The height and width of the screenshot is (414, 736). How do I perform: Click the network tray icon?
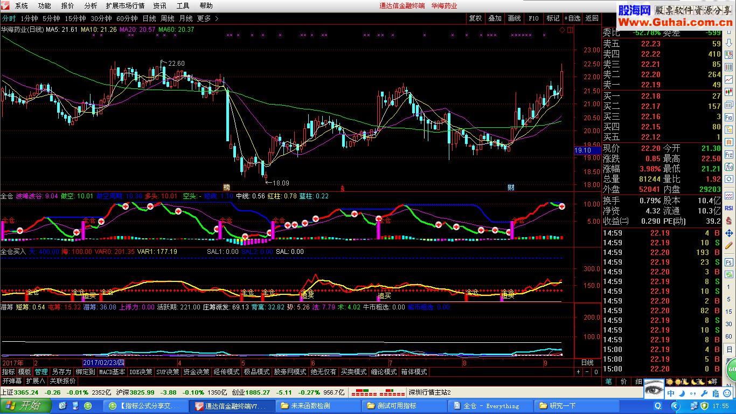pyautogui.click(x=693, y=406)
